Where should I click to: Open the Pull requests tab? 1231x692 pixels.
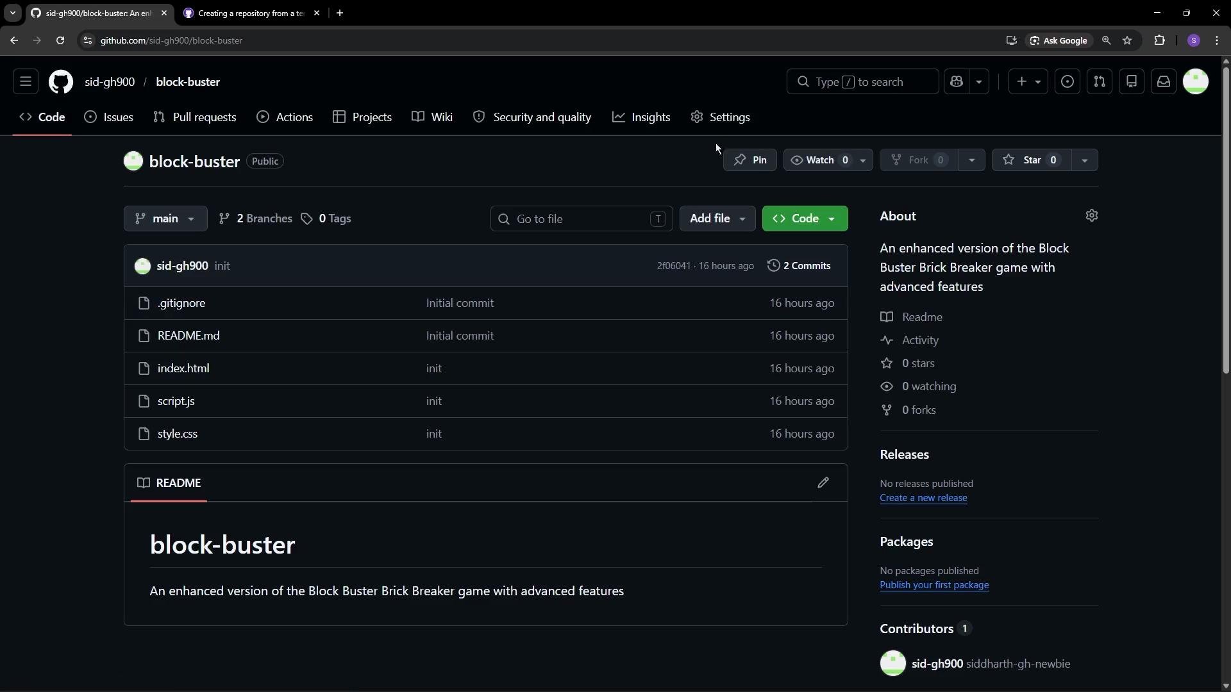tap(195, 117)
